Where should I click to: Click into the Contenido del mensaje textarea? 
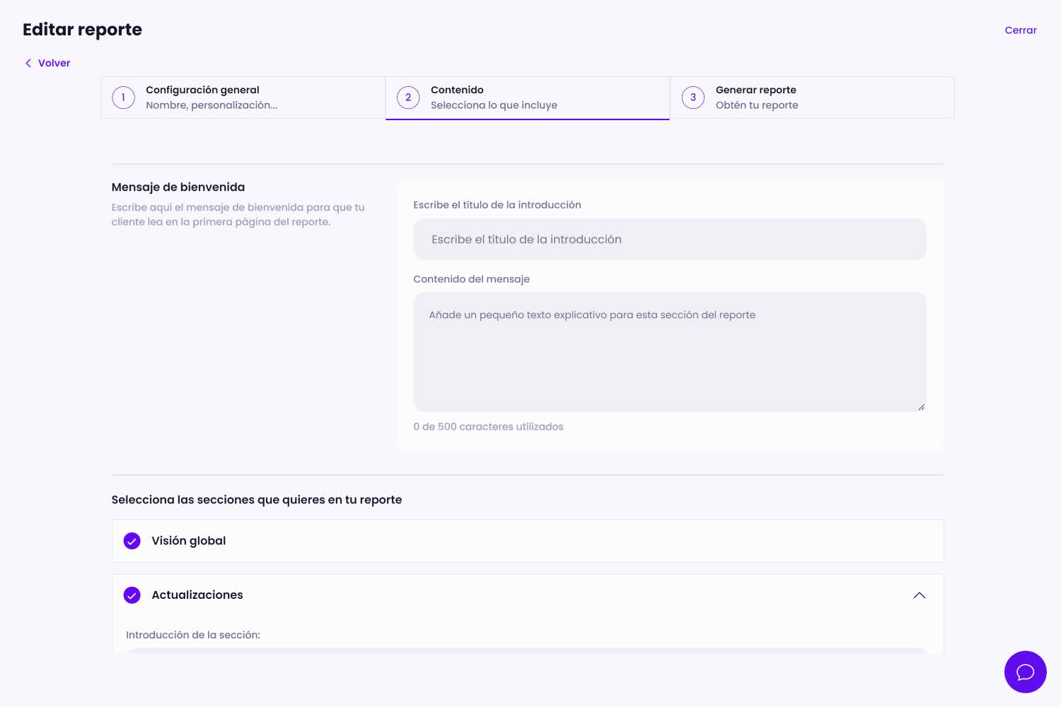point(670,351)
